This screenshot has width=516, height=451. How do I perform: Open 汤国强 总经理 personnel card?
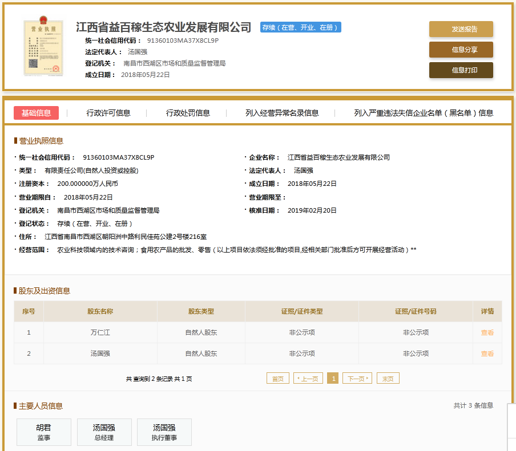(x=104, y=432)
